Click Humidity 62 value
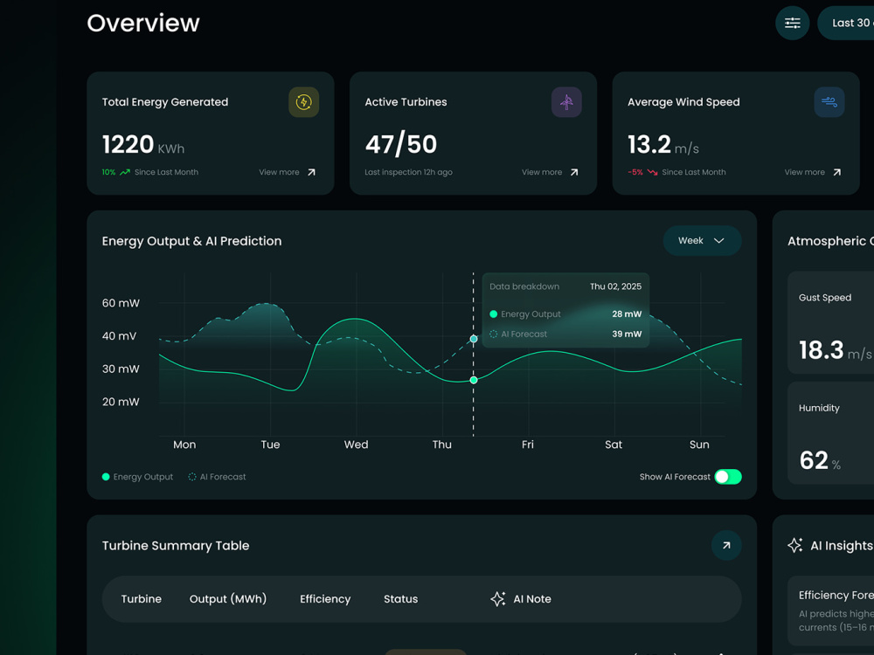This screenshot has width=874, height=655. (820, 460)
